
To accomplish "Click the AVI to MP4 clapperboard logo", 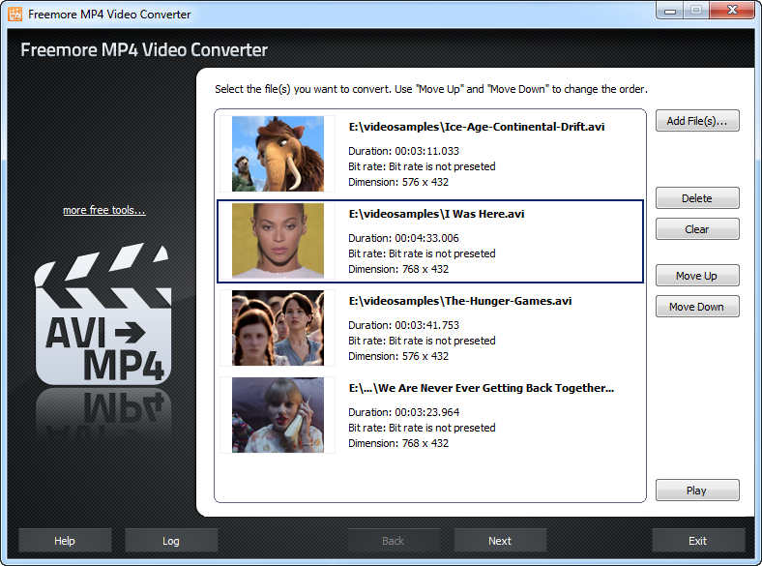I will [x=103, y=322].
